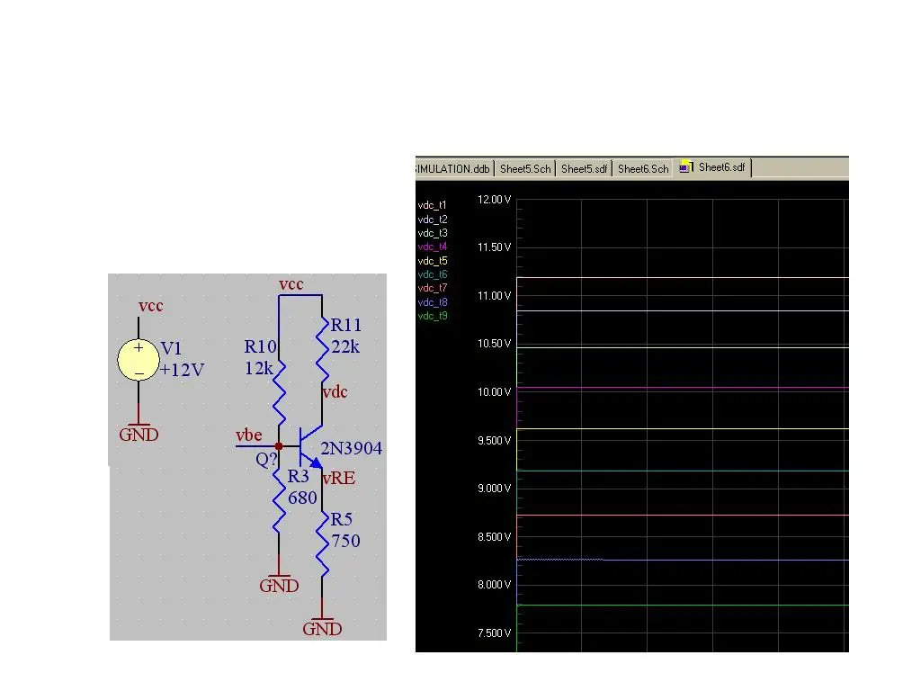Viewport: 921px width, 691px height.
Task: Select resistor R3 680 symbol
Action: click(x=279, y=499)
